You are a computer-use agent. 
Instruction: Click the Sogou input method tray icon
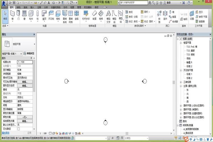click(187, 139)
